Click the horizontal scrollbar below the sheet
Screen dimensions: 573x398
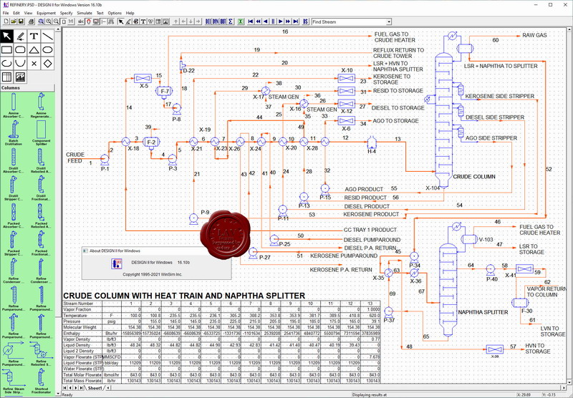coord(338,388)
